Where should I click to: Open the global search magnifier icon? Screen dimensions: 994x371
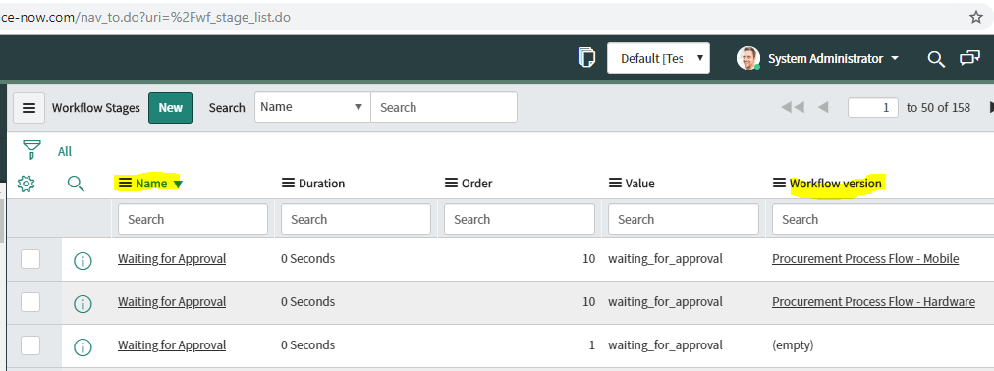(x=936, y=59)
